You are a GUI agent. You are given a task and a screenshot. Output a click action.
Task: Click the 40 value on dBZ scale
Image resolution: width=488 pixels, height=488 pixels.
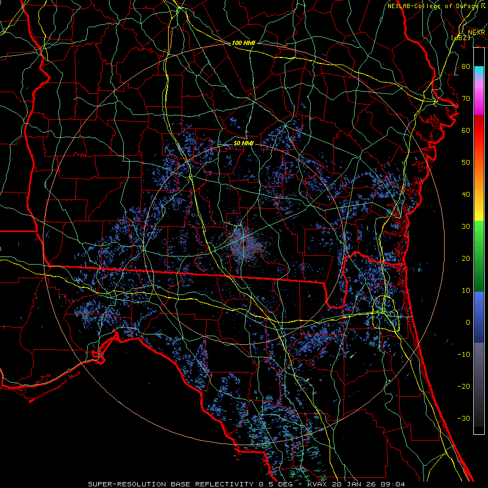click(x=466, y=195)
